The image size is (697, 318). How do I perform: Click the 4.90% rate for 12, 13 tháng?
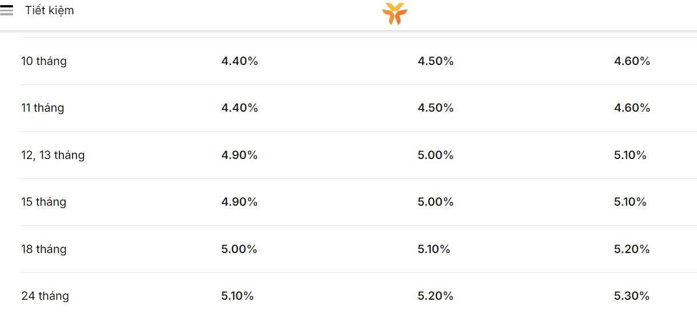[239, 155]
